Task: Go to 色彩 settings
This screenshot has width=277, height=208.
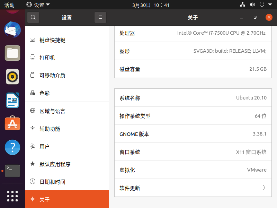Action: tap(67, 93)
